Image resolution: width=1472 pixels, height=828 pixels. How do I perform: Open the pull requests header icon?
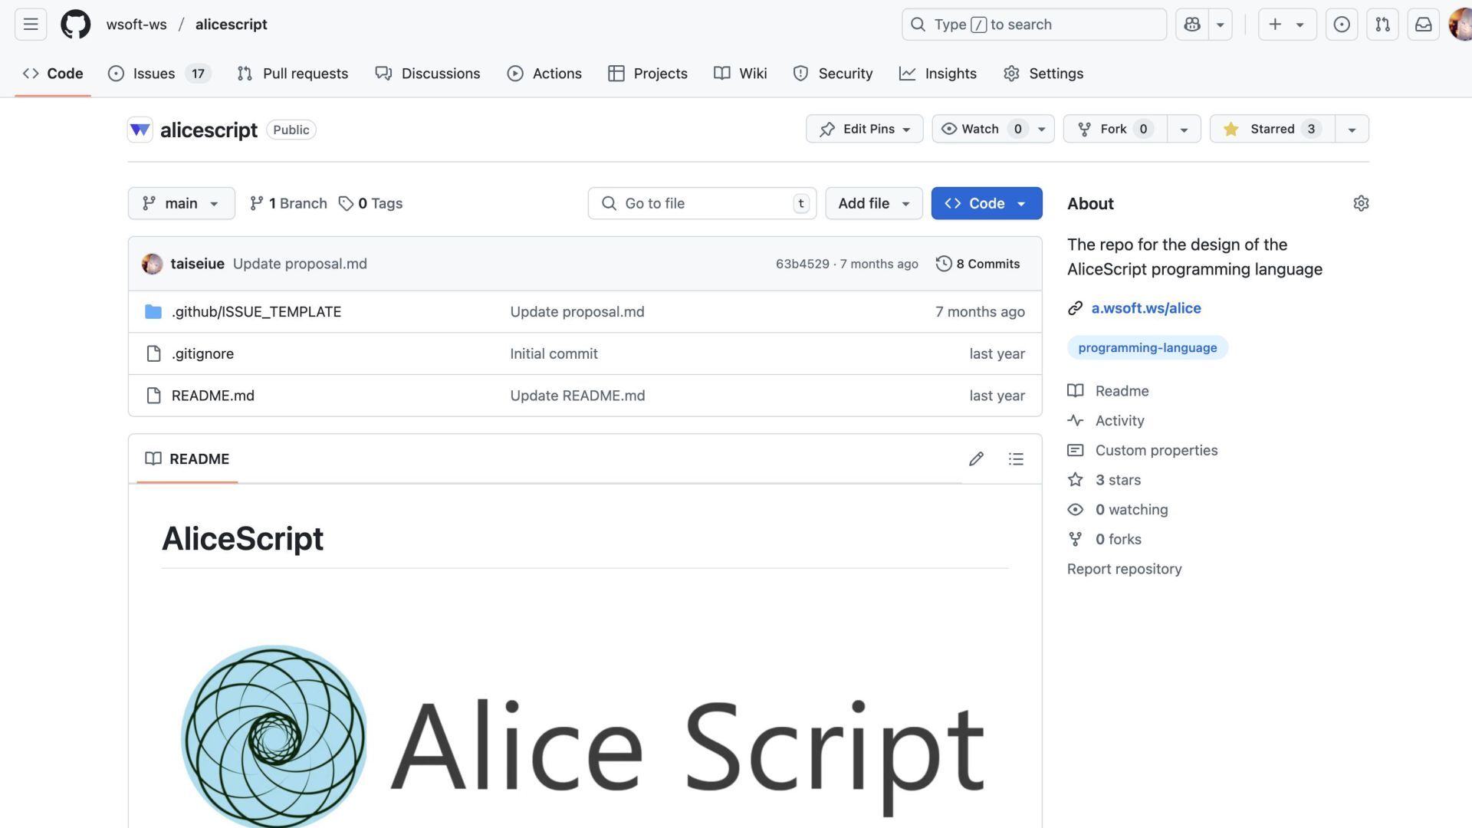(1382, 25)
